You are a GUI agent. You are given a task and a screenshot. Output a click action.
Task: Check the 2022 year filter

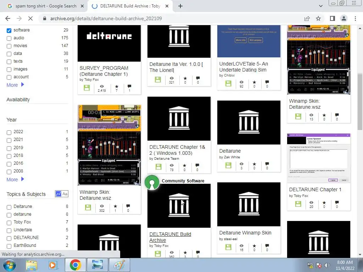9,132
